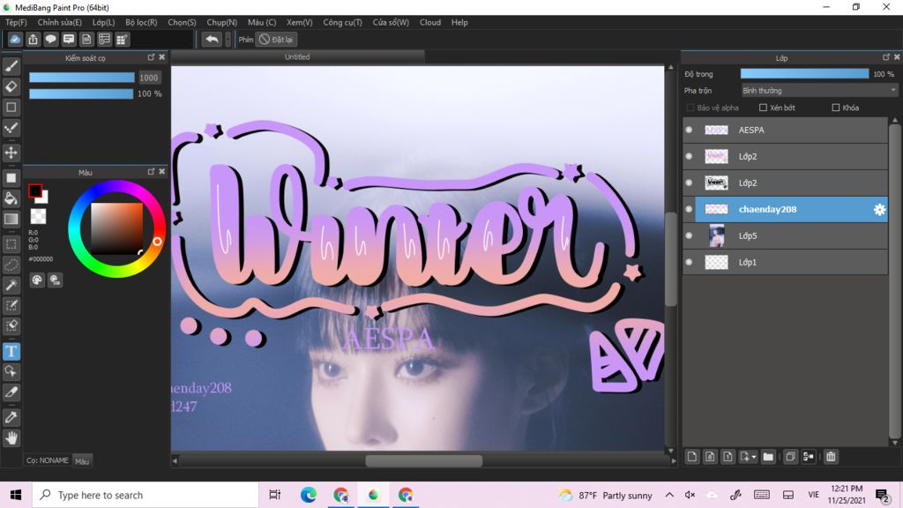The image size is (903, 508).
Task: Select the Select Eraser tool
Action: click(11, 326)
